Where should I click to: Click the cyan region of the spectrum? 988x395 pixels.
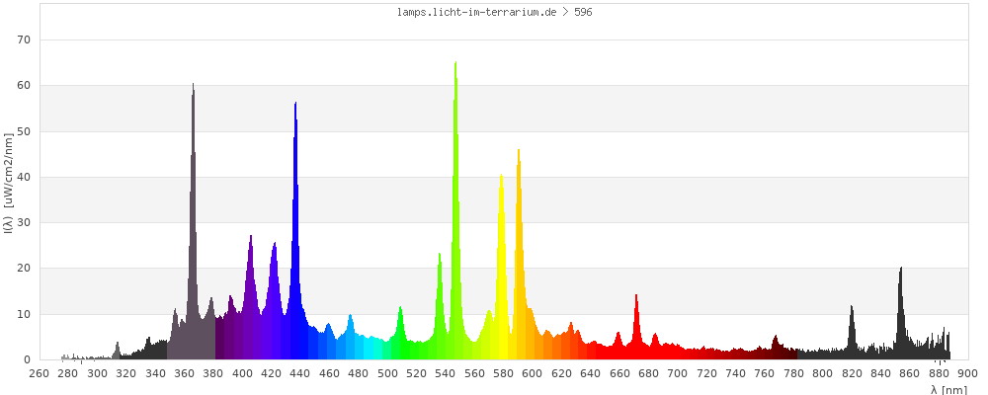(372, 348)
